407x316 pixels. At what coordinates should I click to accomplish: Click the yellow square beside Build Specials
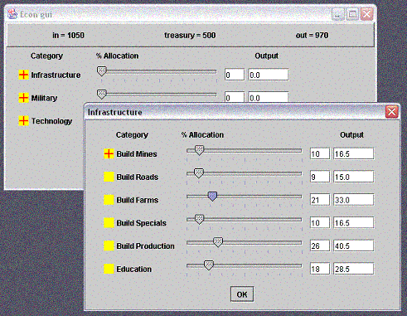pyautogui.click(x=109, y=222)
